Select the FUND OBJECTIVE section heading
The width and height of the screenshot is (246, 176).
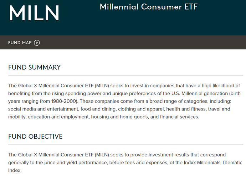35,136
